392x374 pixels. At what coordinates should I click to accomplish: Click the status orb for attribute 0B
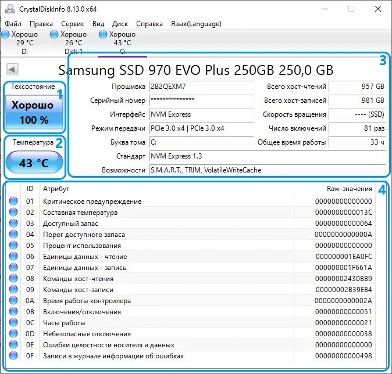click(x=13, y=311)
